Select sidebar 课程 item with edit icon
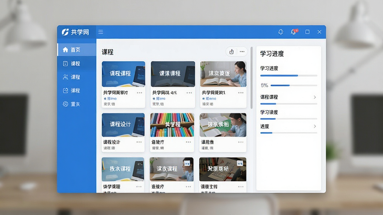The width and height of the screenshot is (383, 215). click(76, 91)
